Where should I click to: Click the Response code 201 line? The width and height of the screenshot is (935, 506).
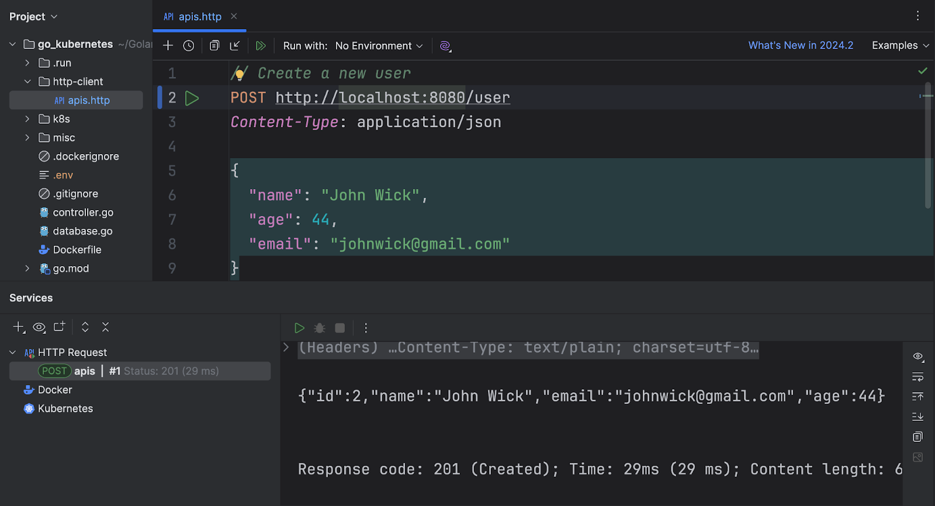[600, 469]
